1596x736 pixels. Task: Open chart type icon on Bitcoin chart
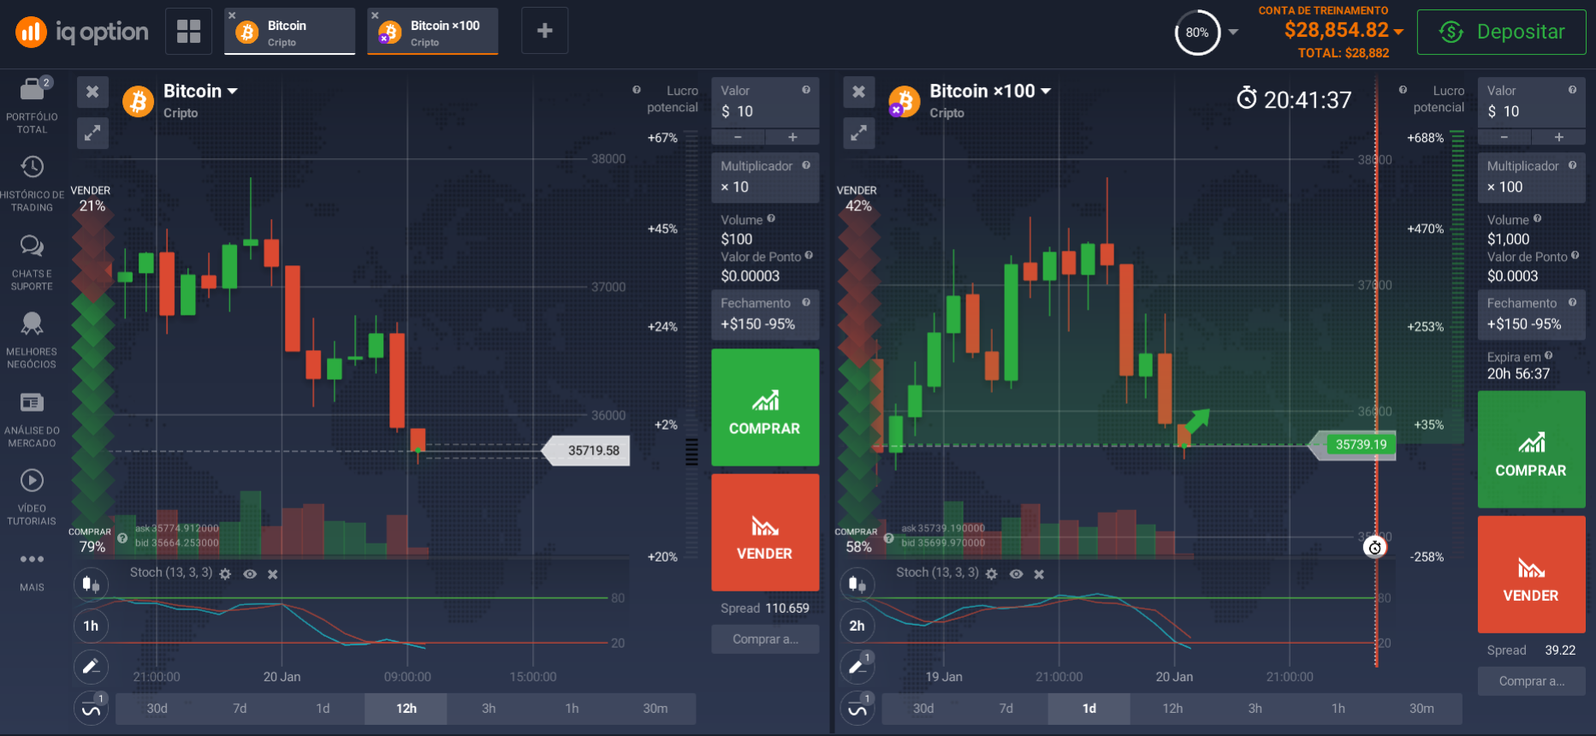click(91, 585)
